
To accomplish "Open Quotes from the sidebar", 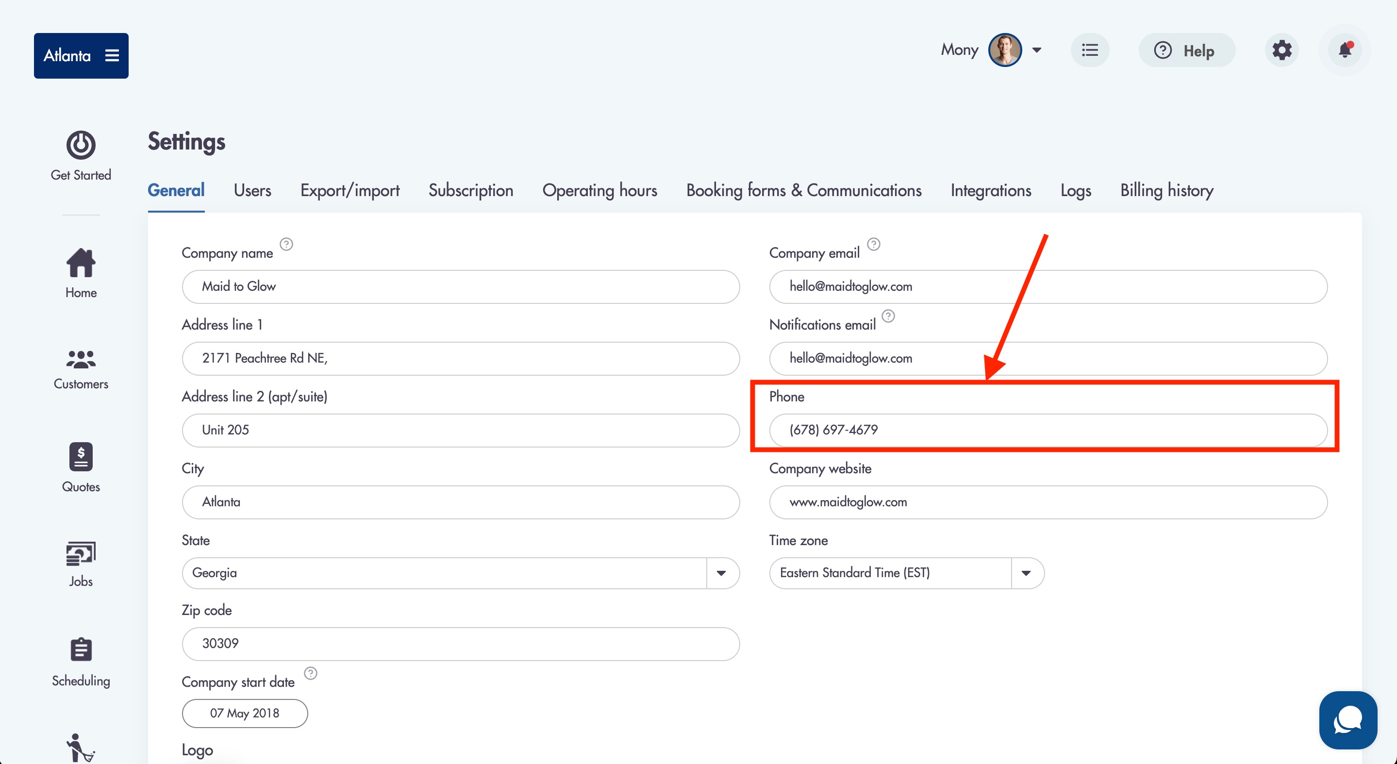I will [81, 457].
